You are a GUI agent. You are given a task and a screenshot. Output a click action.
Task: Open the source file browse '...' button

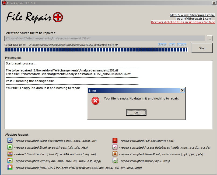tap(210, 39)
